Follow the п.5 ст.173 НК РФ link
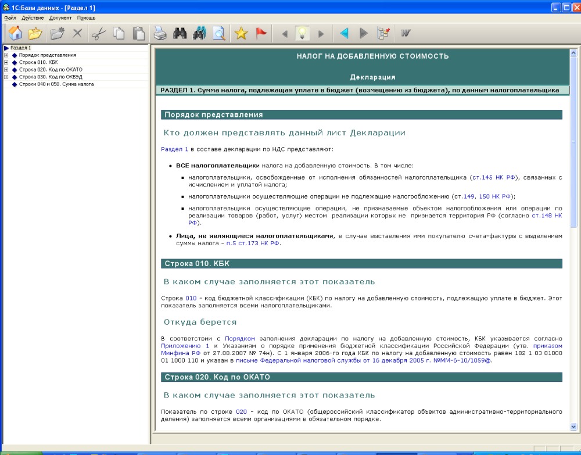Image resolution: width=581 pixels, height=455 pixels. click(253, 243)
